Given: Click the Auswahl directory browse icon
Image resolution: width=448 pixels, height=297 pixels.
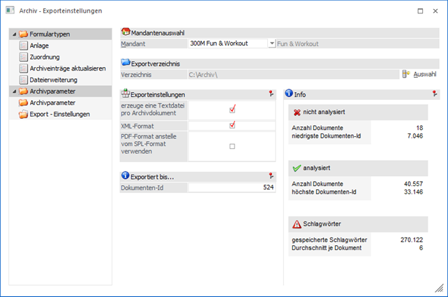Looking at the screenshot, I should 406,74.
